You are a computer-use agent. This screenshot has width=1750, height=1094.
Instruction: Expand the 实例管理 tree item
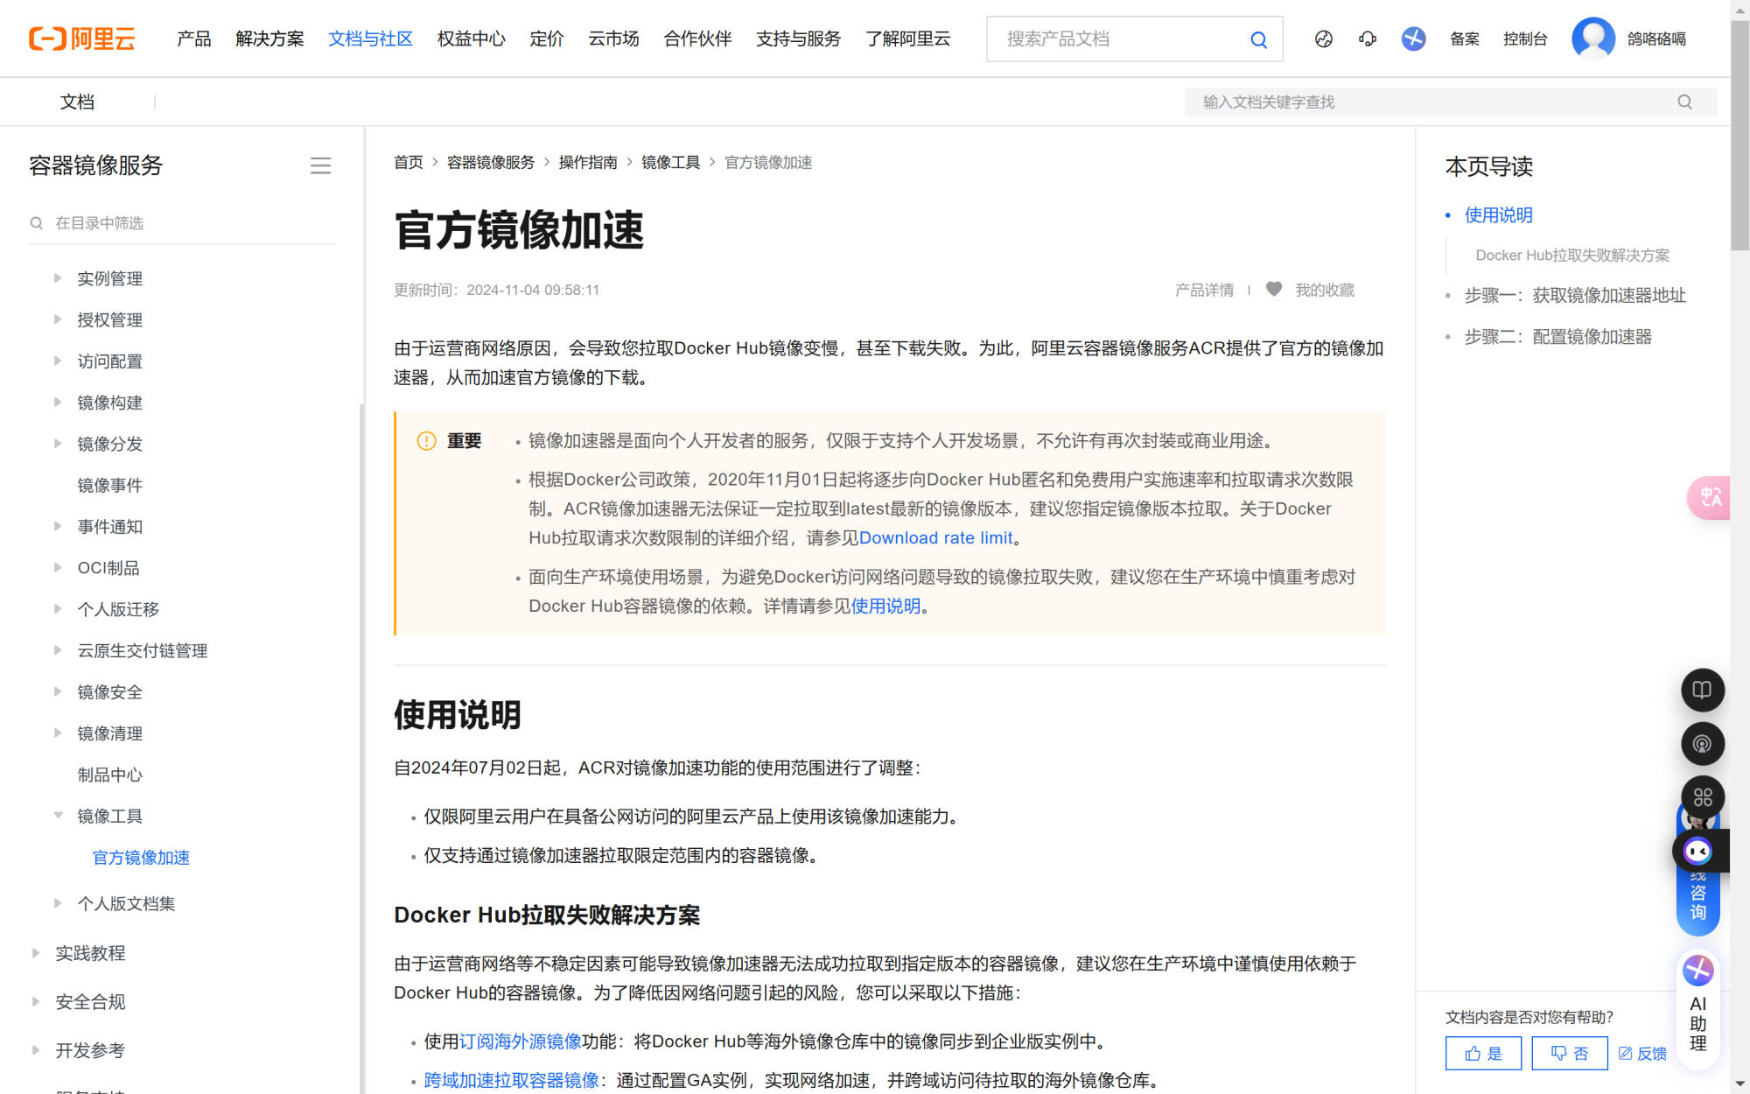[57, 278]
